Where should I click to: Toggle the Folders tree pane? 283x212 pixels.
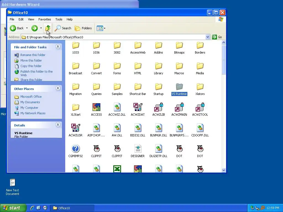click(x=83, y=28)
